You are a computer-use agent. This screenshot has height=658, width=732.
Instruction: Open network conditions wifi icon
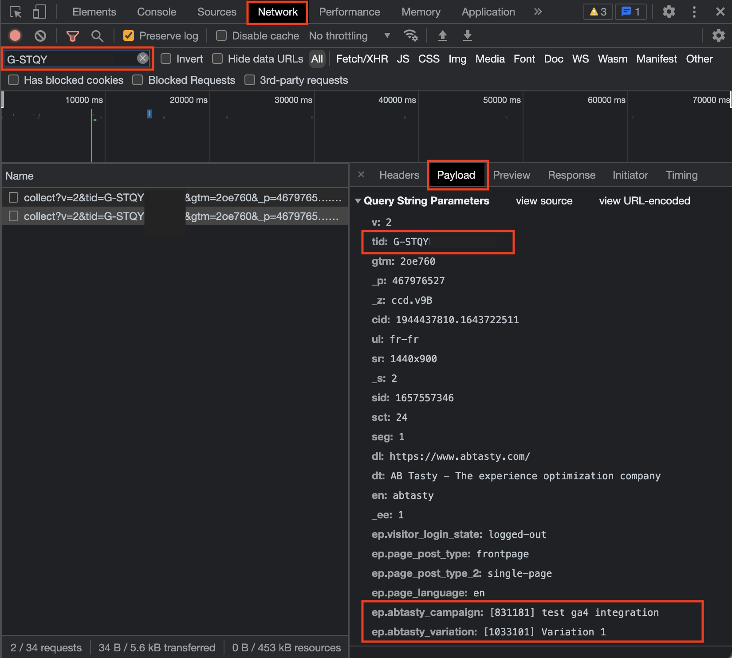pyautogui.click(x=410, y=35)
